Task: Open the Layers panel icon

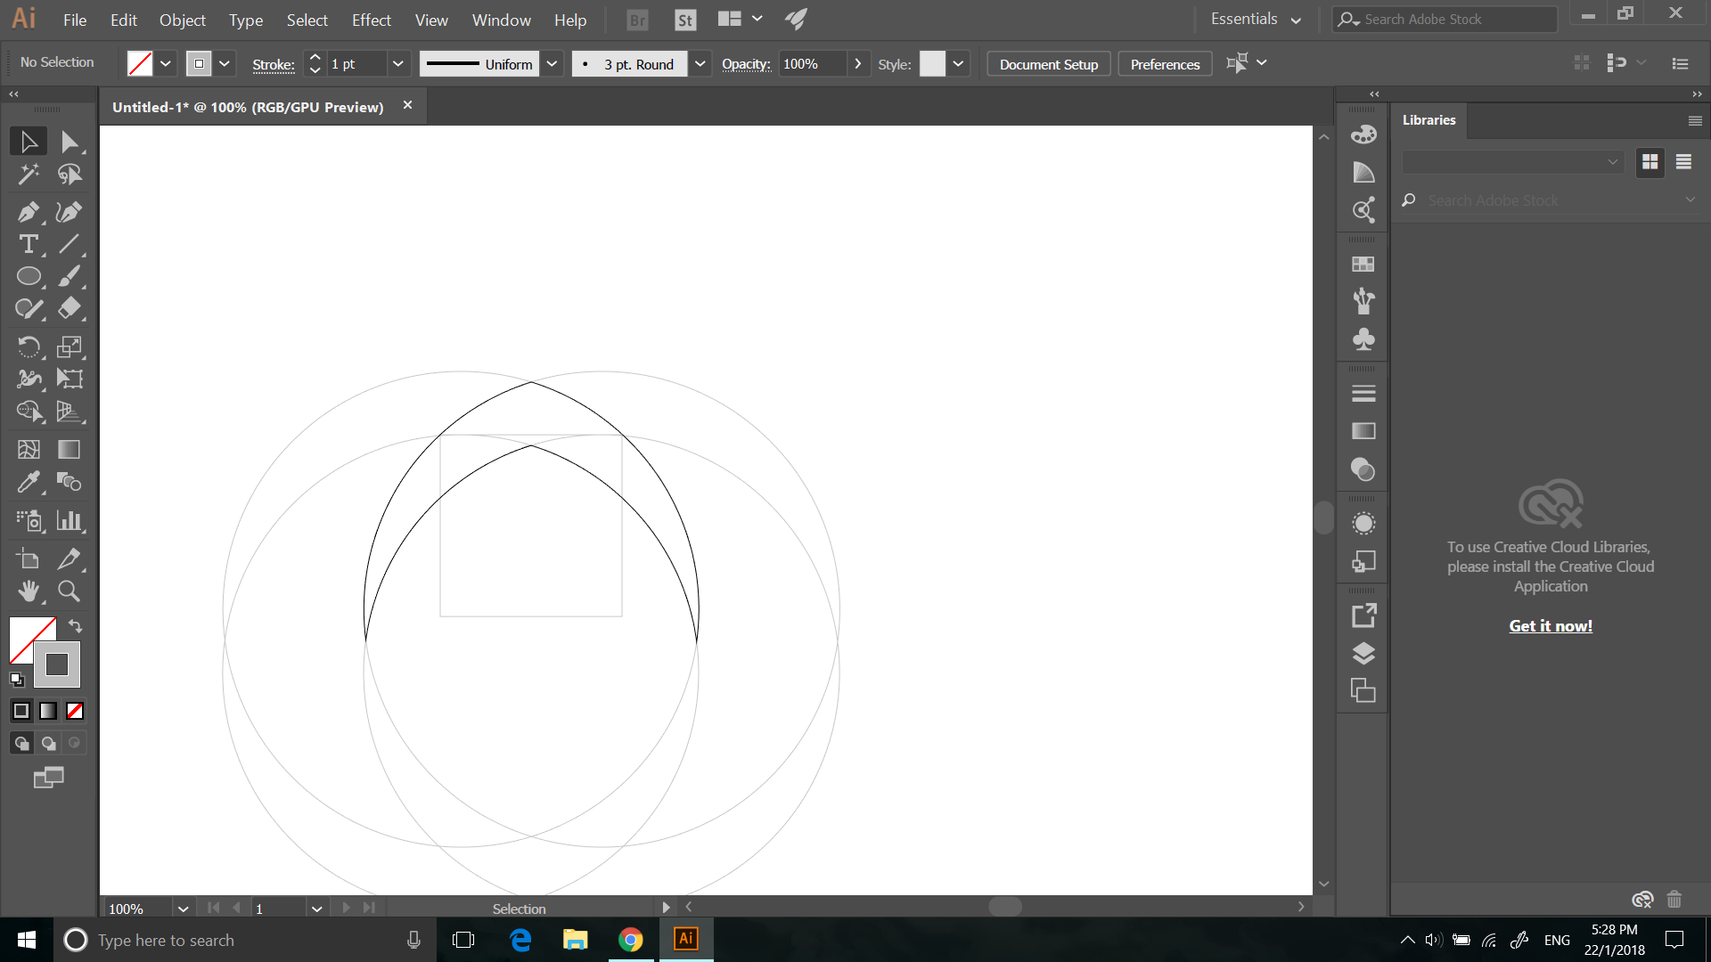Action: (x=1363, y=653)
